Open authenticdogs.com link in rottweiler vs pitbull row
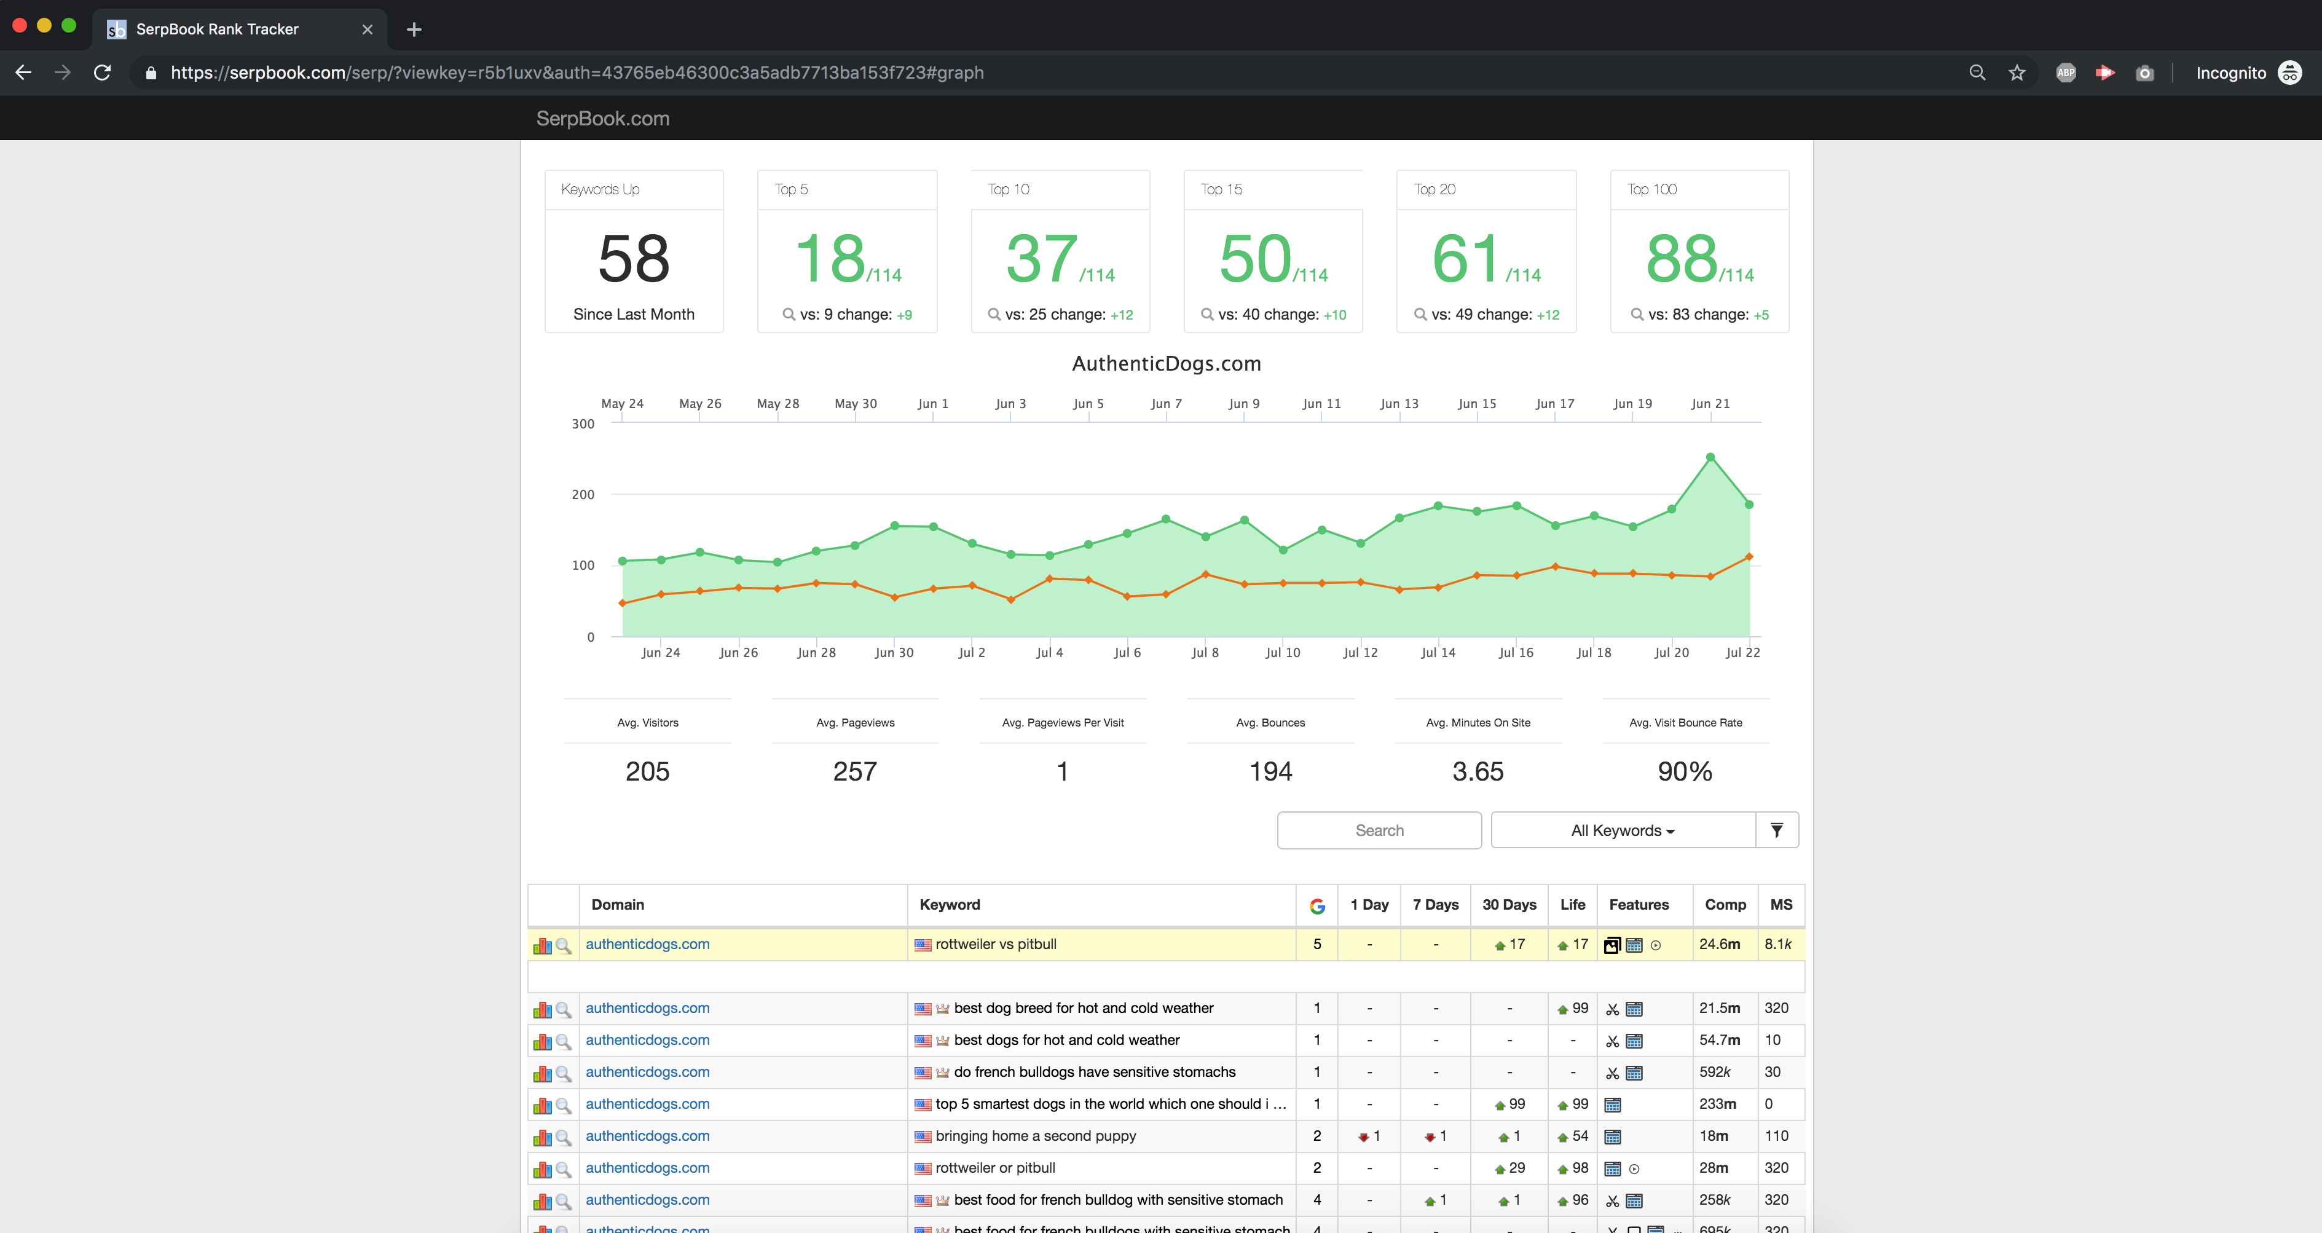This screenshot has width=2322, height=1233. coord(647,943)
